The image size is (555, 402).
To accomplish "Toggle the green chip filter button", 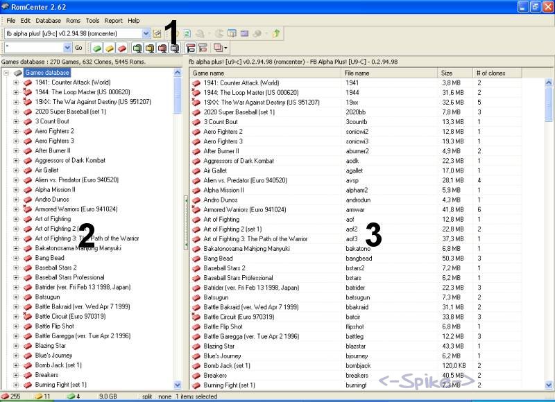I will point(96,48).
